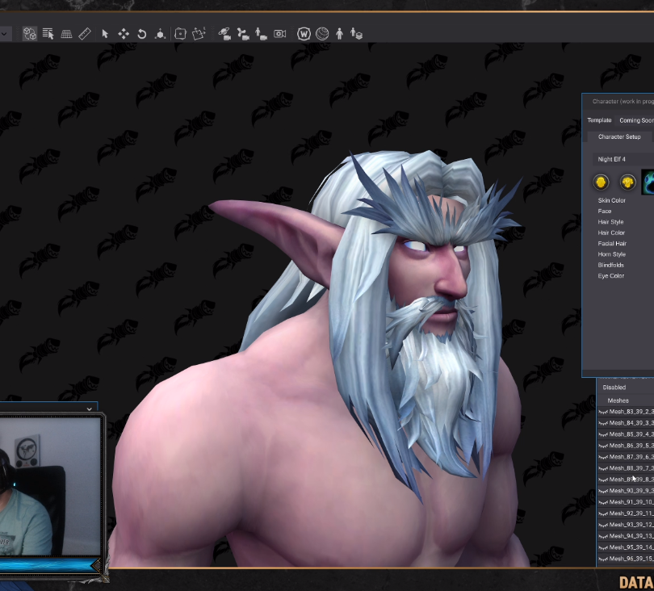Select the arrow pointer tool
This screenshot has height=591, width=654.
[105, 34]
